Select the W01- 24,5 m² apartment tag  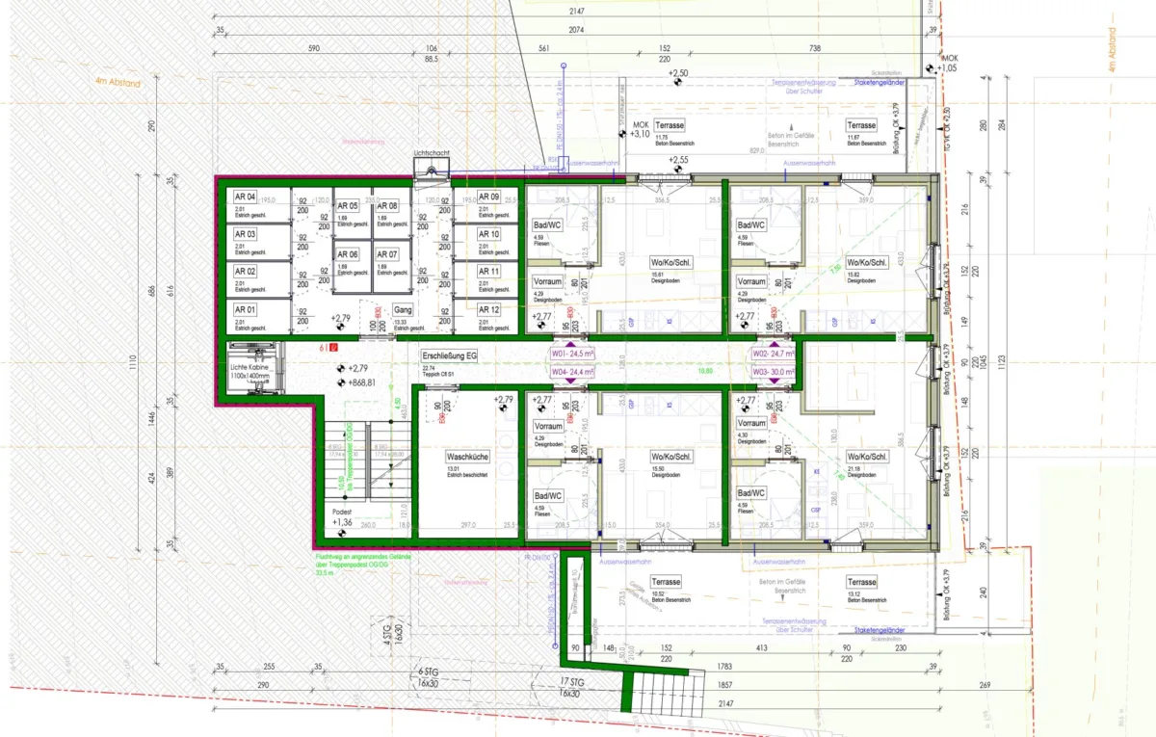click(x=572, y=354)
